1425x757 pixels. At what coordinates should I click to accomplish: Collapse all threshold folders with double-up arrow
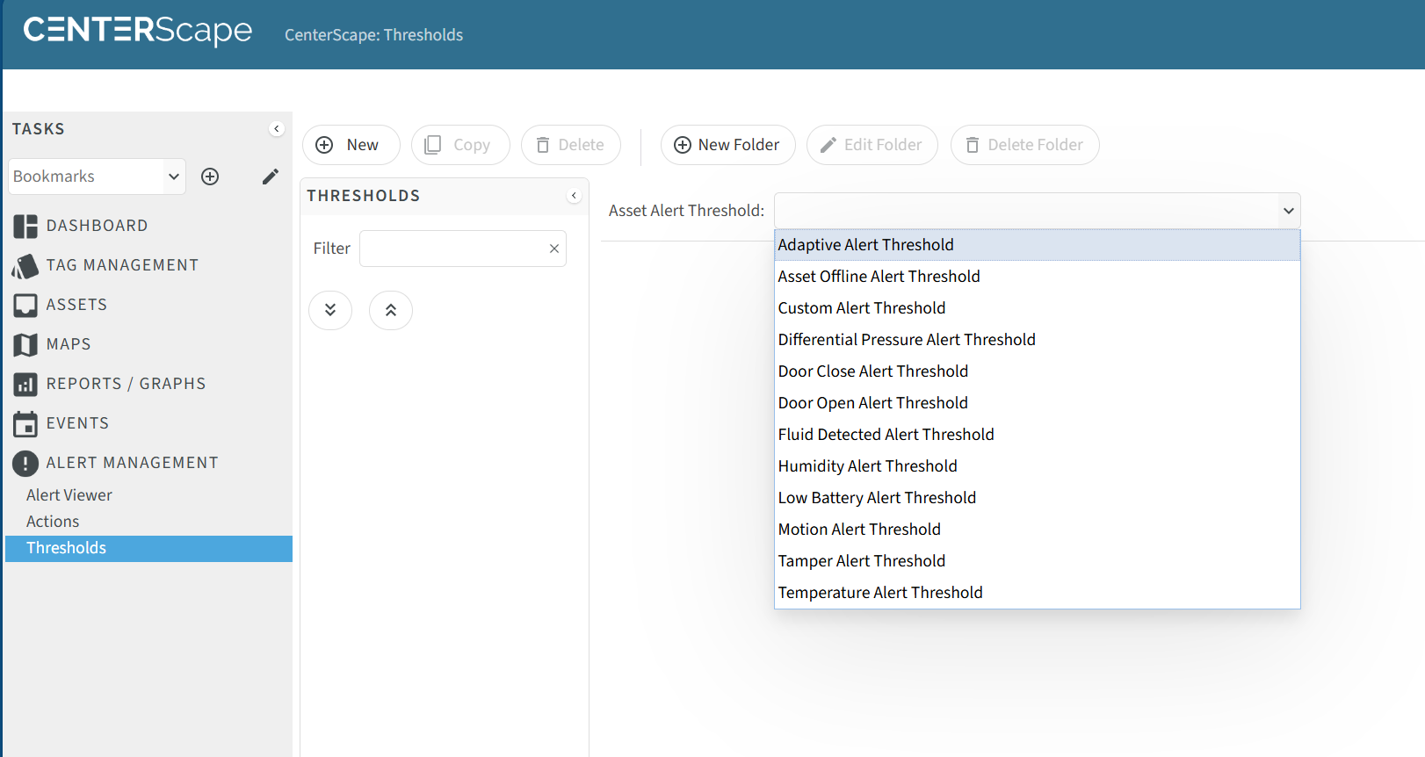[x=391, y=310]
